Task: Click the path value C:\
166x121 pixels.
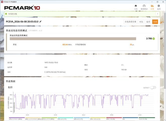Action: [x=122, y=65]
